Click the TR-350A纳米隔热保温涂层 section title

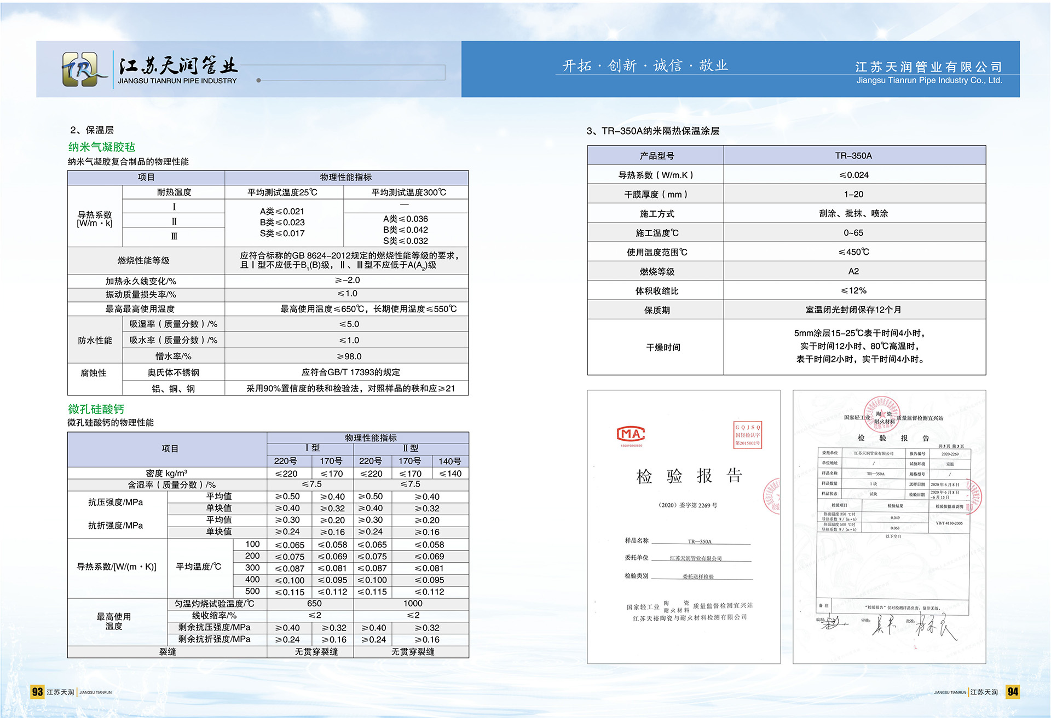click(x=653, y=131)
